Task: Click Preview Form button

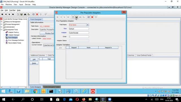Action: (47, 33)
